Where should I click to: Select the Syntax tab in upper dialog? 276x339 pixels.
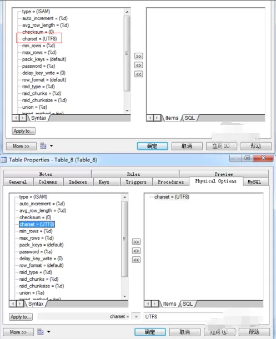(x=38, y=118)
